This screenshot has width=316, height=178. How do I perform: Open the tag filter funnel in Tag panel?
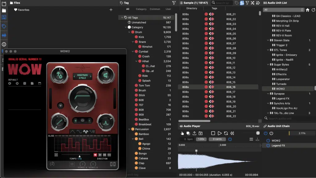click(174, 3)
